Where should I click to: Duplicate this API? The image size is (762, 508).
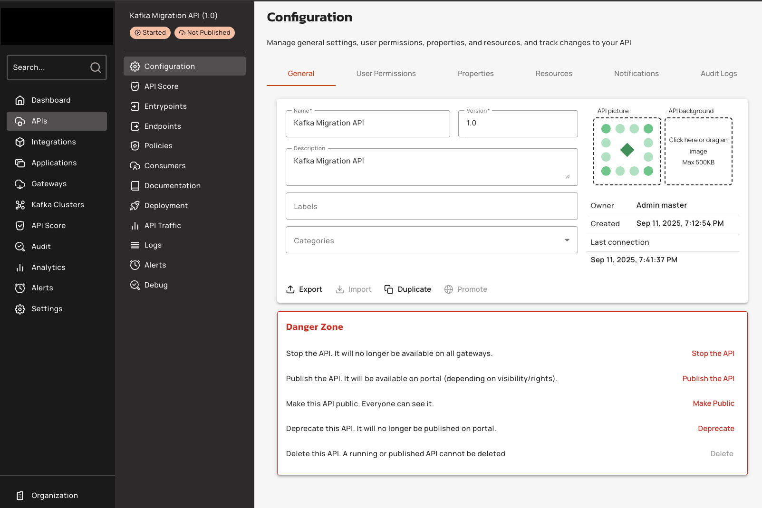click(408, 289)
